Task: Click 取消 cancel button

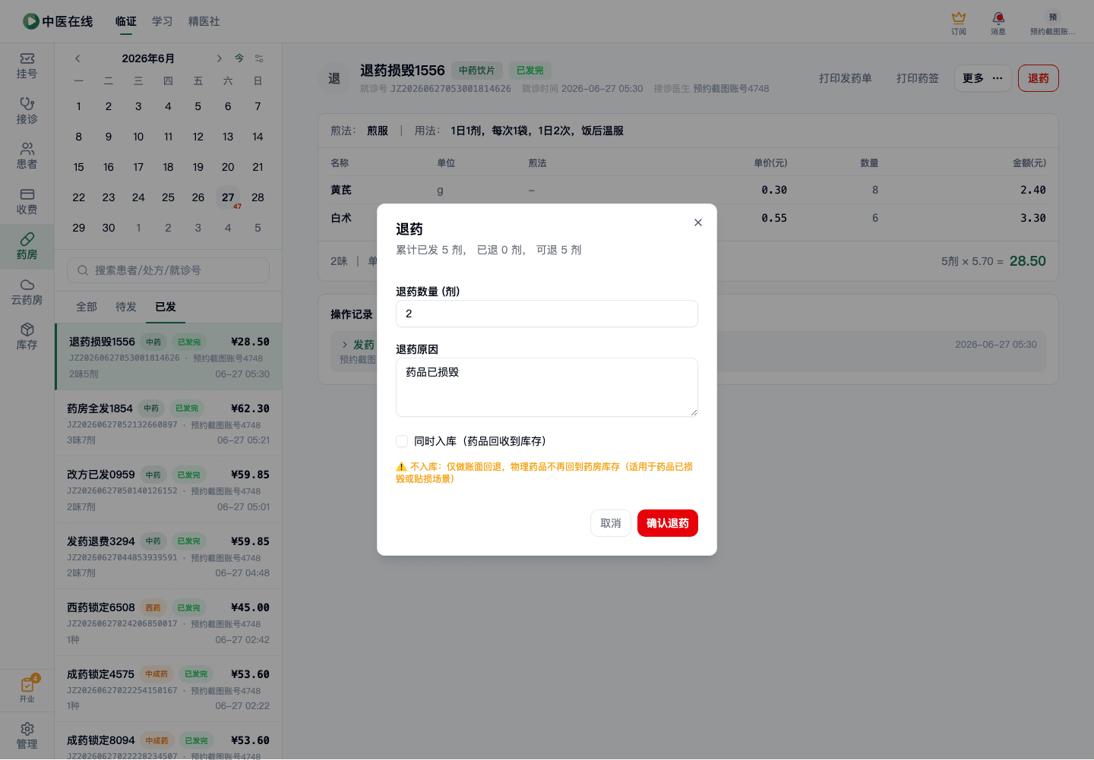Action: click(611, 523)
